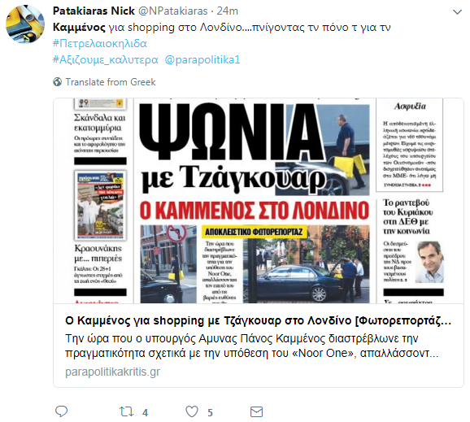This screenshot has width=470, height=422.
Task: Click the retweet count number 4
Action: tap(145, 413)
